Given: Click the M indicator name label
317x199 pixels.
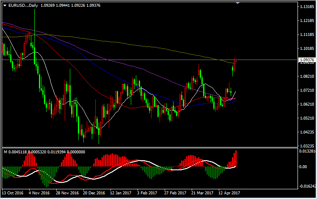Looking at the screenshot, I should (5, 152).
